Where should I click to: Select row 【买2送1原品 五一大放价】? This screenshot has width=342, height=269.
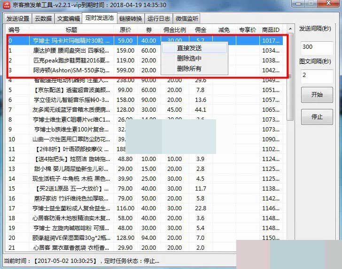(145, 188)
